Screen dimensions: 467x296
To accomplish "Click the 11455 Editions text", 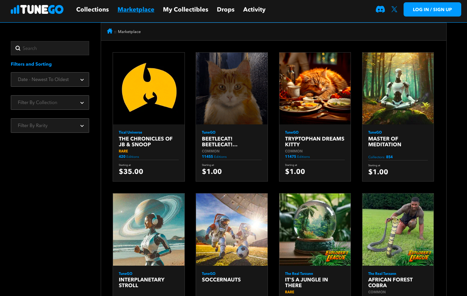I will coord(214,157).
